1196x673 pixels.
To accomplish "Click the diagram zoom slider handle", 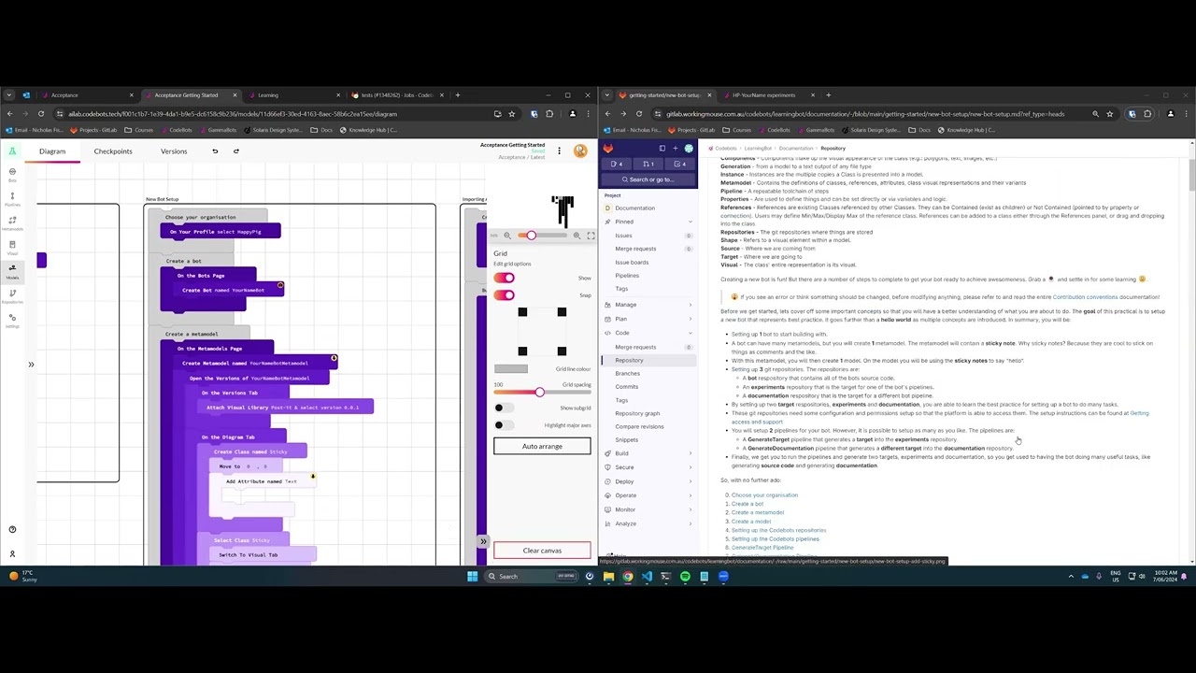I will coord(531,236).
